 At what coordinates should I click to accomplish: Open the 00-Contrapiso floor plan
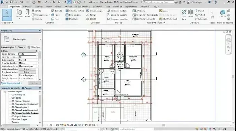18,95
